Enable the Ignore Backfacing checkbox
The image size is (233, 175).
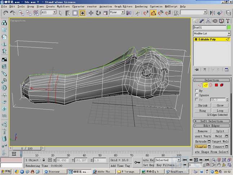point(197,95)
